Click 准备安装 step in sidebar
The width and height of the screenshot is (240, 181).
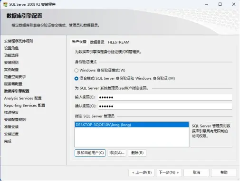click(x=11, y=127)
